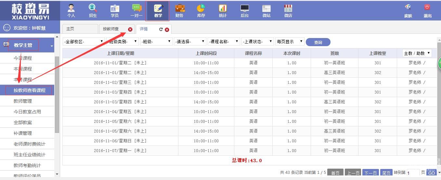Click the smiley icon beside 欢迎您
Image resolution: width=441 pixels, height=180 pixels.
click(7, 28)
